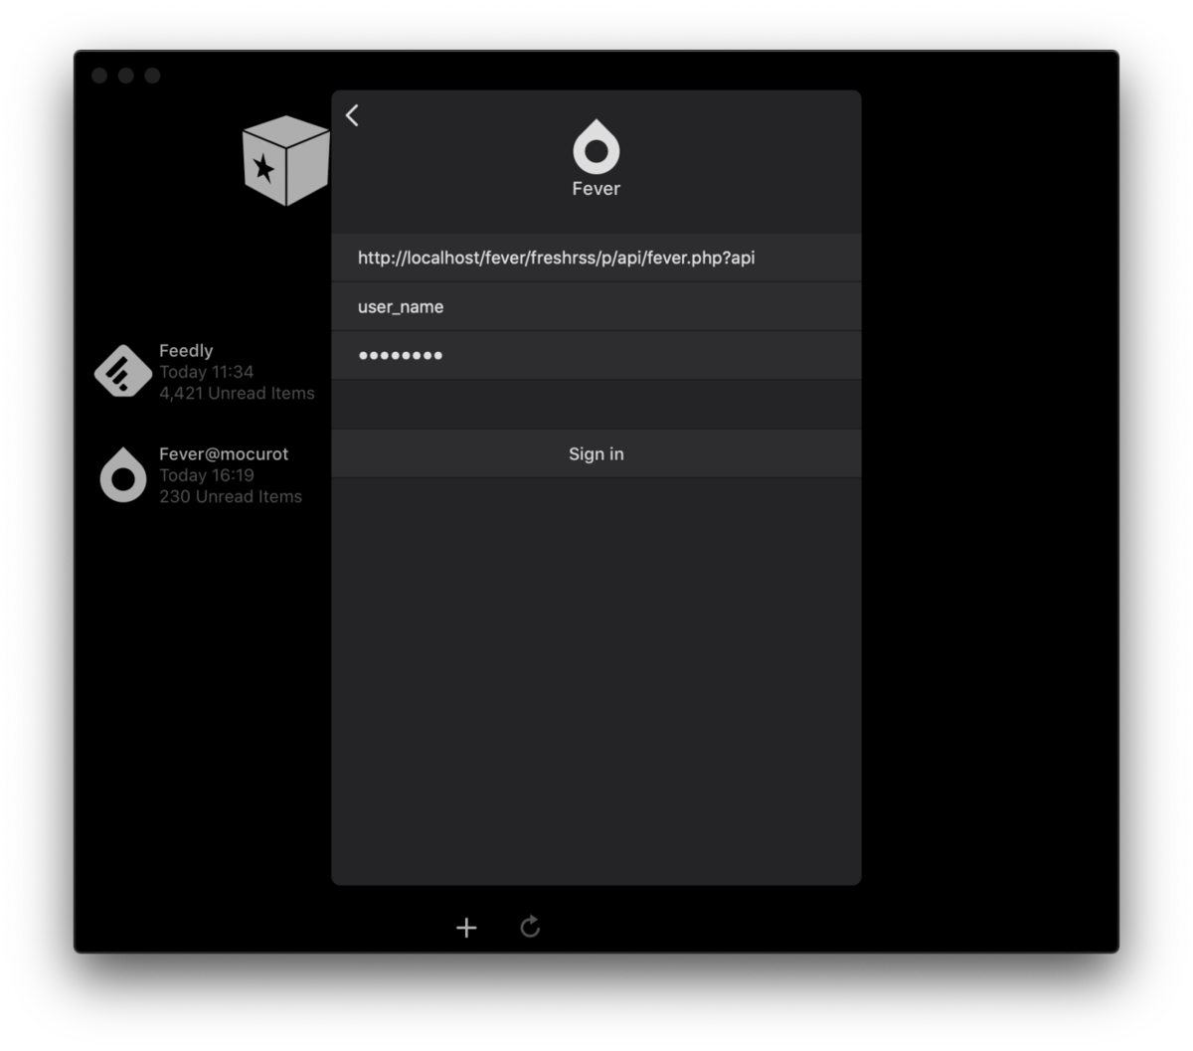Screen dimensions: 1193x1051
Task: Close the window with first traffic light
Action: (x=99, y=76)
